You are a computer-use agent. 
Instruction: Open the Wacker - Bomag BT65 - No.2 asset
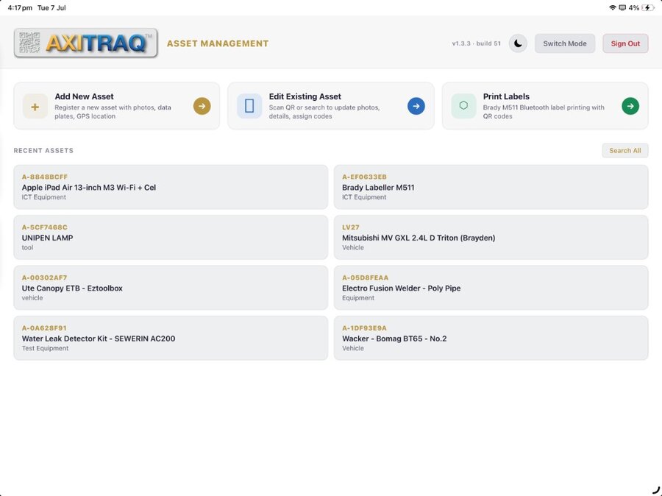coord(491,338)
